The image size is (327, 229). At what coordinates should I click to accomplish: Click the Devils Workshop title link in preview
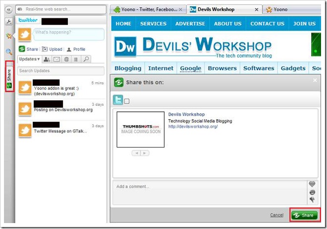point(186,114)
